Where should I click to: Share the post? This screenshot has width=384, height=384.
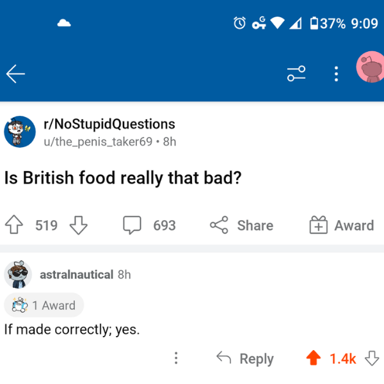coord(242,225)
